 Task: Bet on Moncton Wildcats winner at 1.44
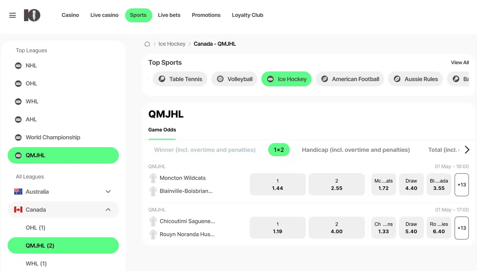click(x=277, y=184)
